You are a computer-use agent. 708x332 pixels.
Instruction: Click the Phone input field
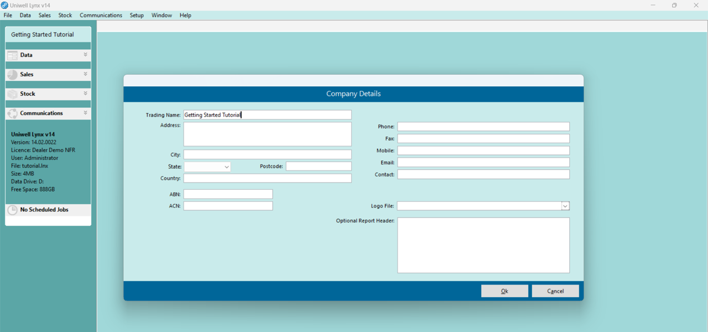[483, 127]
